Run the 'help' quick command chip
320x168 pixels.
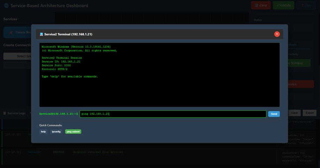pyautogui.click(x=43, y=132)
